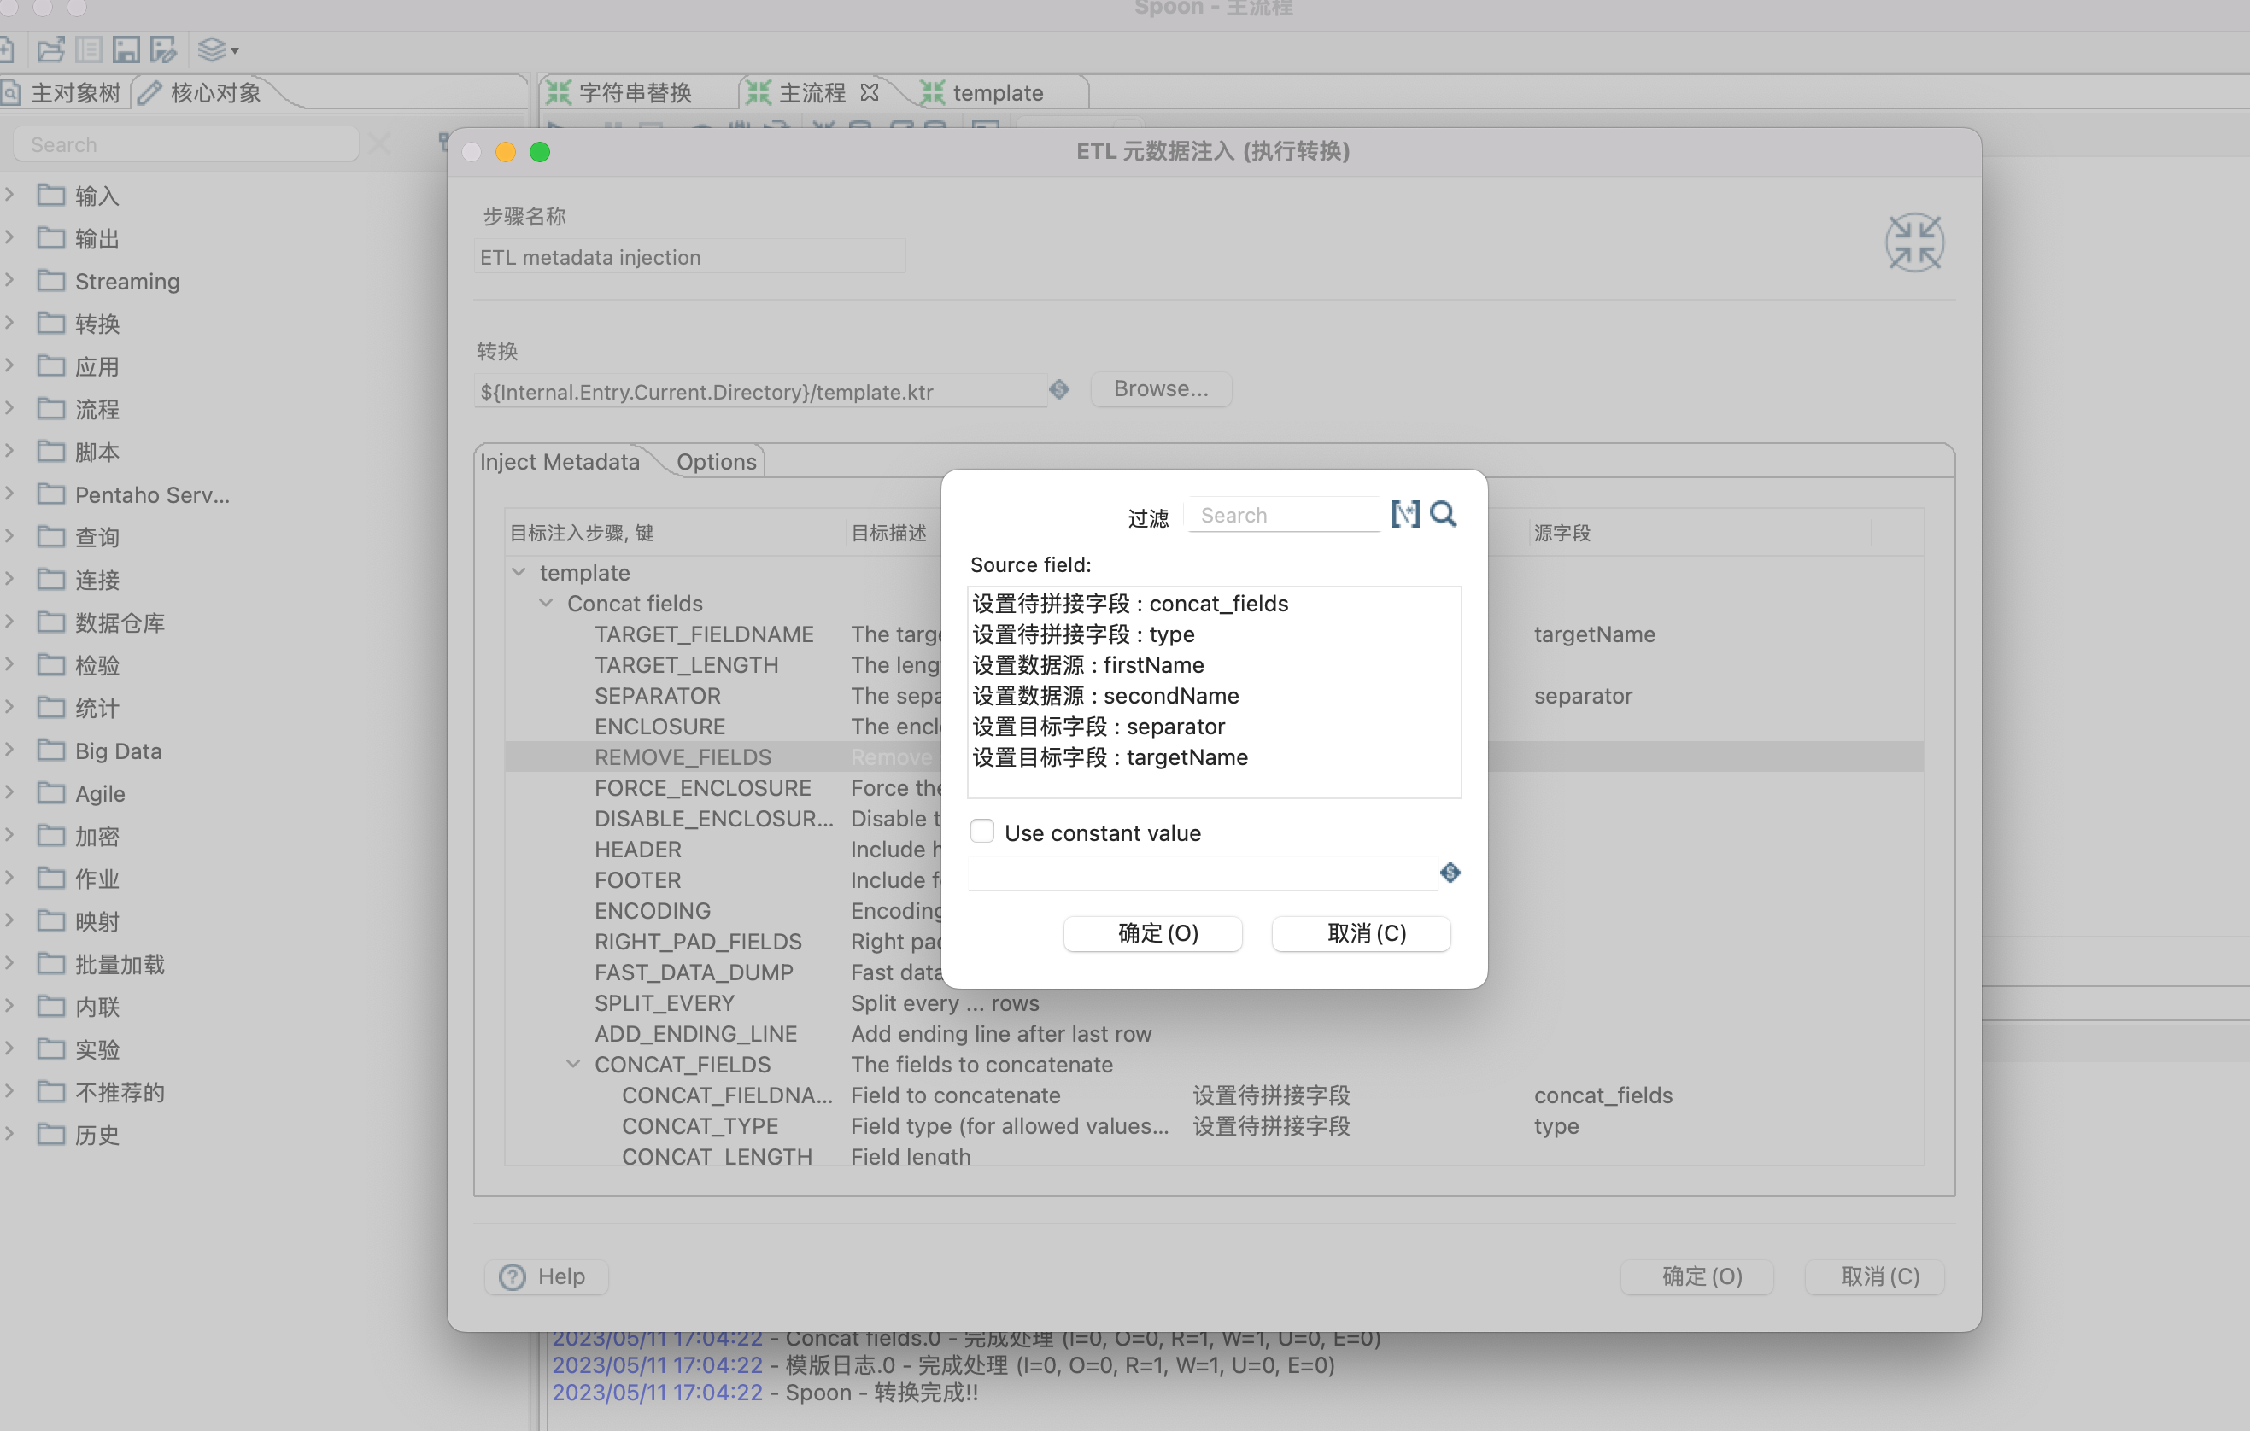Collapse the Concat fields tree node
This screenshot has width=2250, height=1431.
(547, 603)
